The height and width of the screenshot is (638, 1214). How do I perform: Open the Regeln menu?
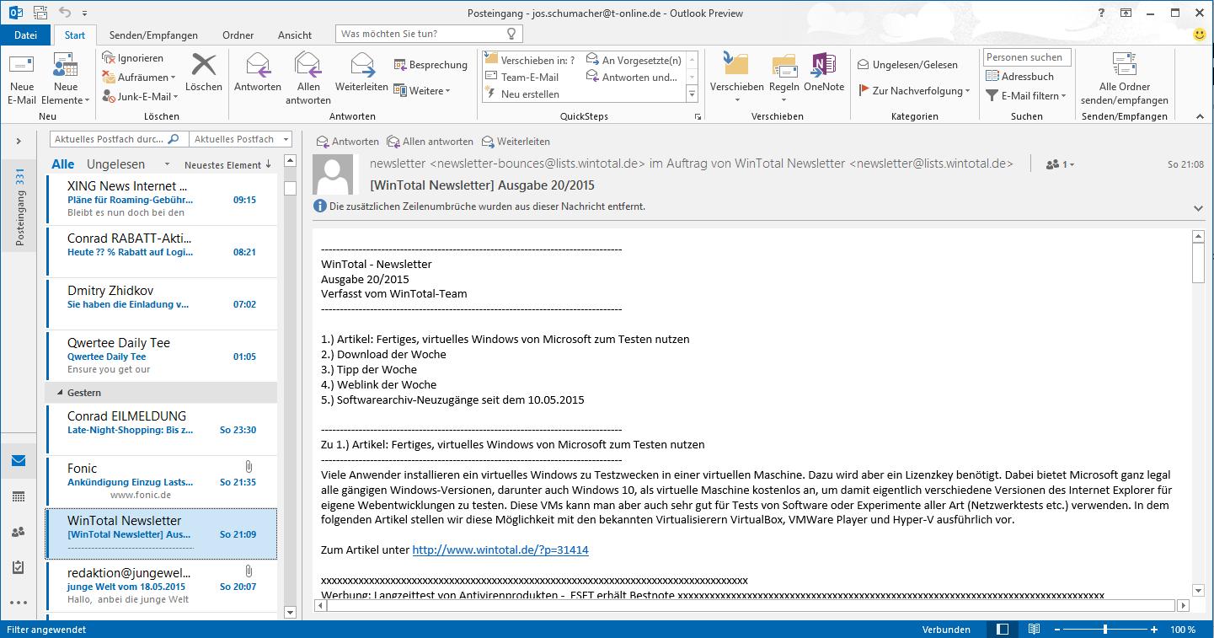[784, 78]
